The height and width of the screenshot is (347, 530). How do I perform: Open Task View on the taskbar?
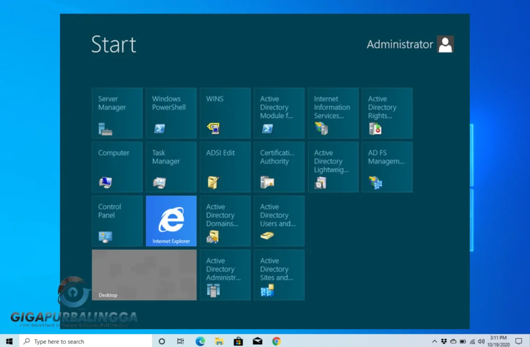(181, 341)
